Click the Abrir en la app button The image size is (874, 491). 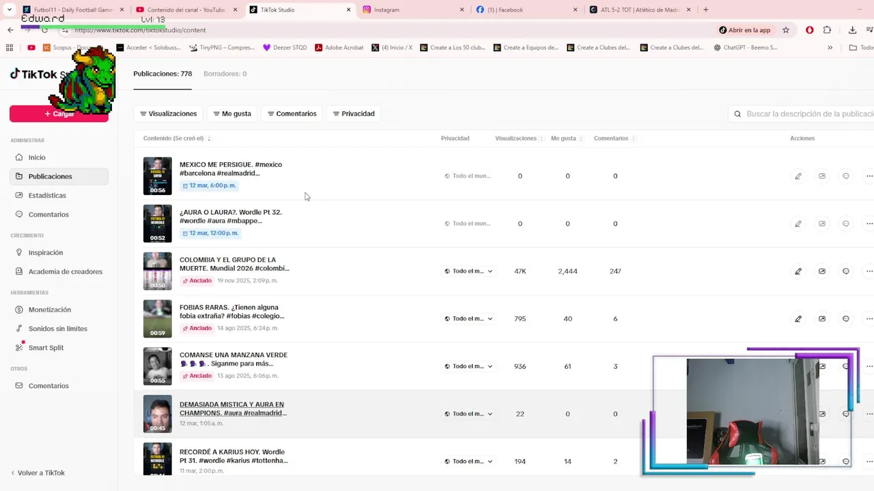pos(744,30)
